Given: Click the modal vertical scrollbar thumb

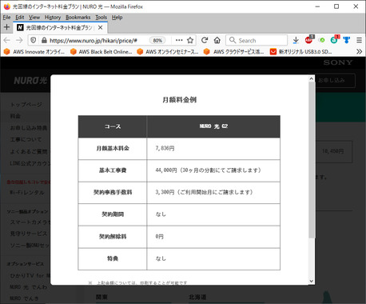Looking at the screenshot, I should 311,160.
